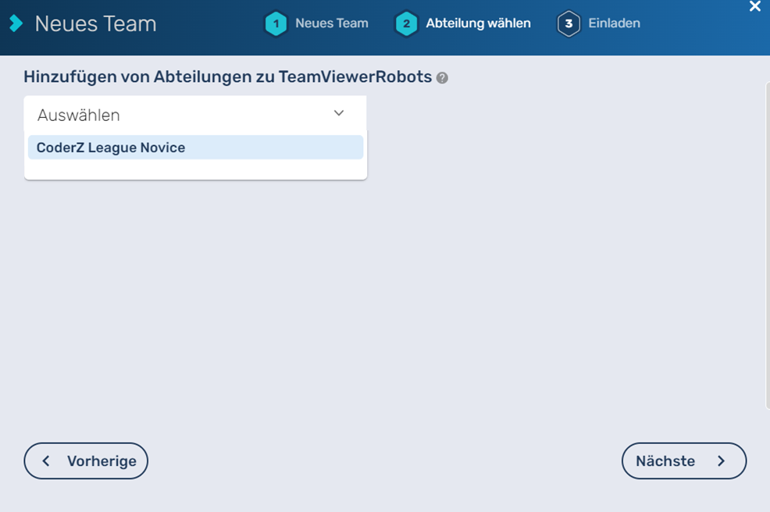The height and width of the screenshot is (512, 770).
Task: Click the step 1 hexagon icon
Action: [x=276, y=23]
